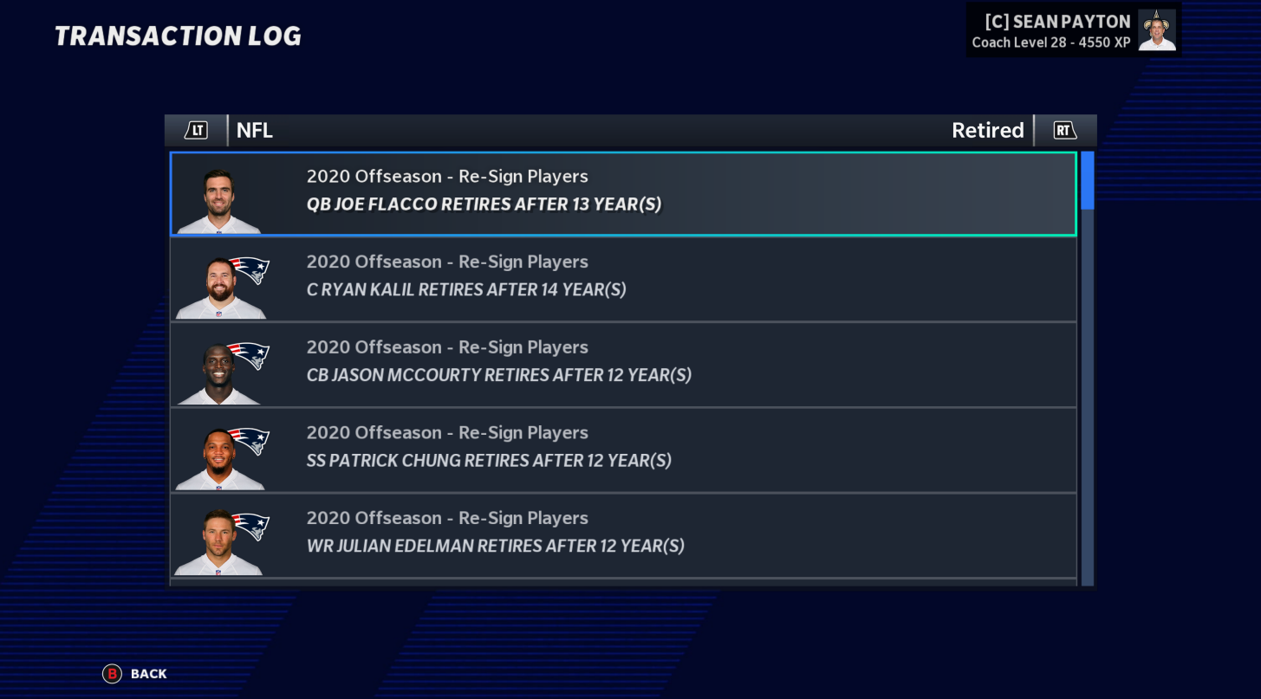The image size is (1261, 699).
Task: Choose the Patrick Chung retirement row
Action: click(x=624, y=450)
